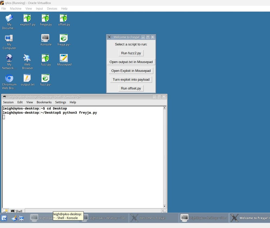The width and height of the screenshot is (270, 228).
Task: Open VirtualBox Input menu
Action: click(x=39, y=9)
